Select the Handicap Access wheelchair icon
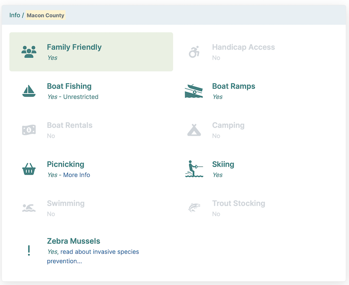This screenshot has height=285, width=349. click(194, 51)
